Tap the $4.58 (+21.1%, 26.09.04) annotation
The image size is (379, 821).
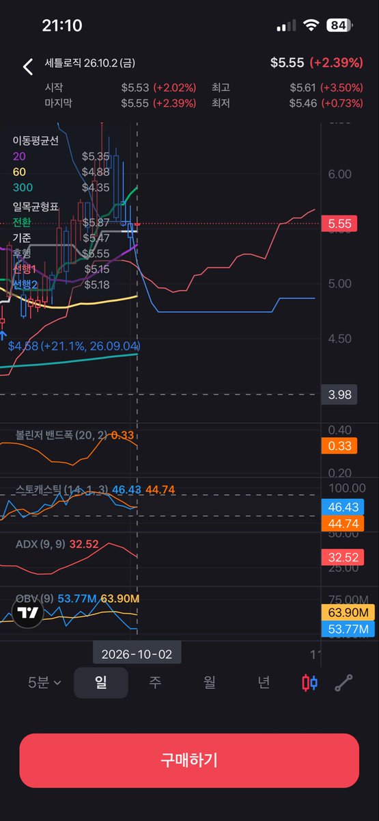click(74, 346)
